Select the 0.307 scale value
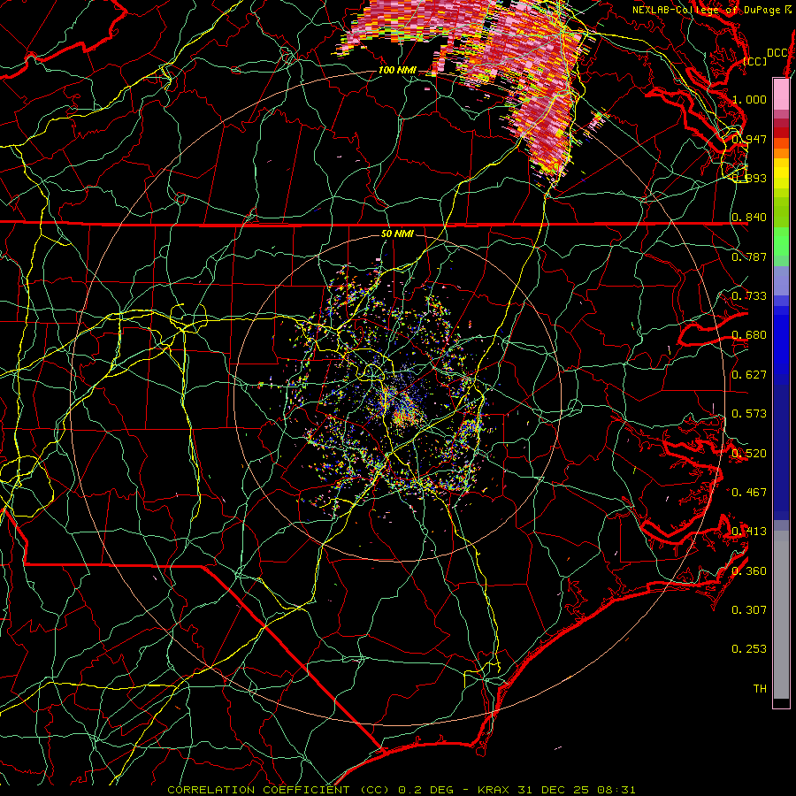 click(x=749, y=609)
